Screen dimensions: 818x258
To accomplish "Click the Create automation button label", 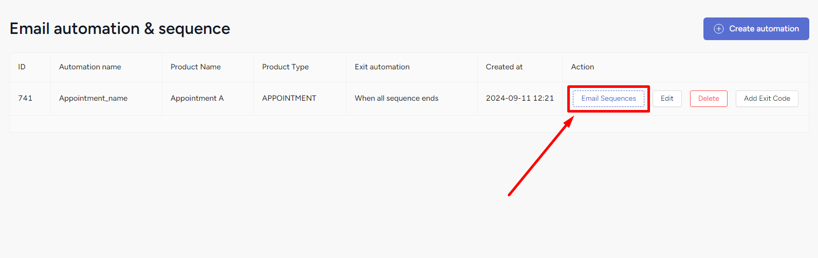I will 764,29.
